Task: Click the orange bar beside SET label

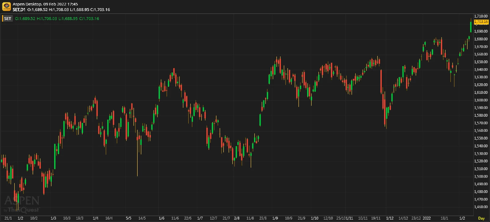Action: (2, 18)
